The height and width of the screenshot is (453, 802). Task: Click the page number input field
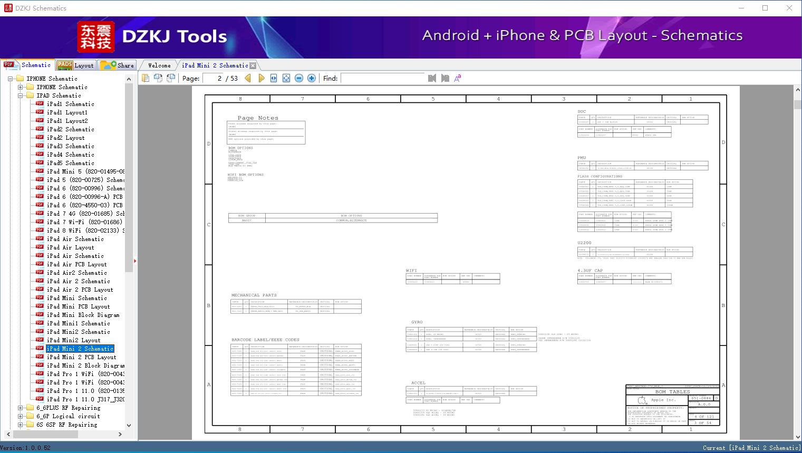coord(213,78)
